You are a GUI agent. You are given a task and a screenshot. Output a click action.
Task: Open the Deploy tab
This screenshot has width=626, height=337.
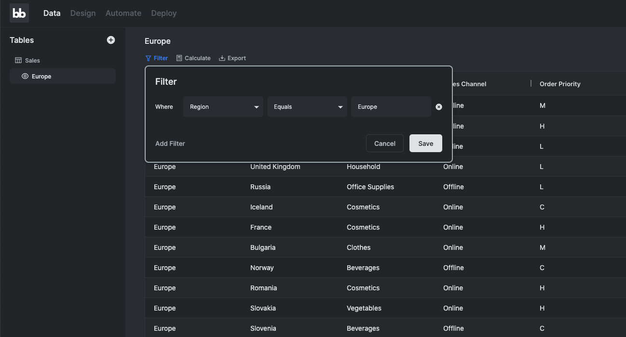pyautogui.click(x=164, y=13)
